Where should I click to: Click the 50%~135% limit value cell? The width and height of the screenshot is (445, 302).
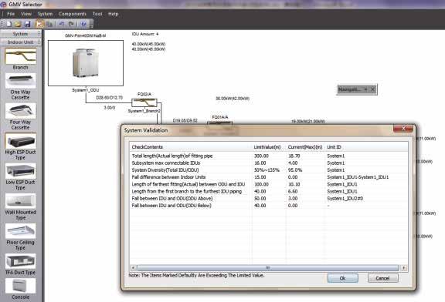(x=267, y=170)
